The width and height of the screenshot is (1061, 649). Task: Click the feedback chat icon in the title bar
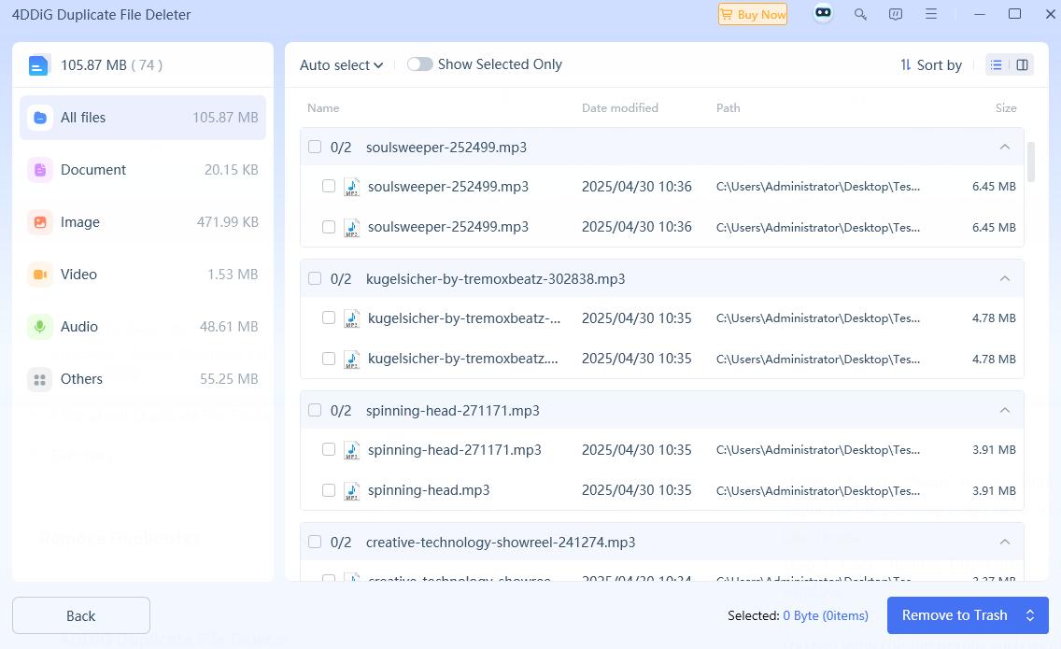click(x=896, y=14)
